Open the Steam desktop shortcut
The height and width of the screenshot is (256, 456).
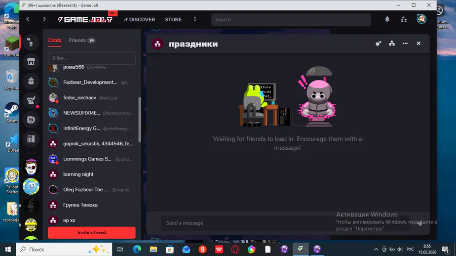[x=12, y=113]
